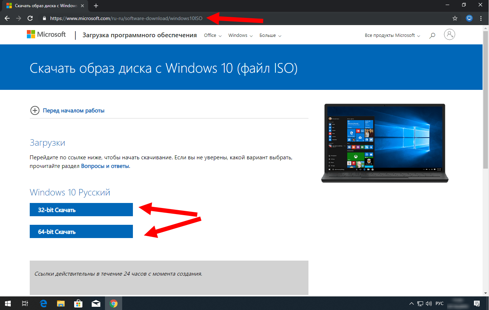Reload the current page
The image size is (489, 310).
point(30,18)
